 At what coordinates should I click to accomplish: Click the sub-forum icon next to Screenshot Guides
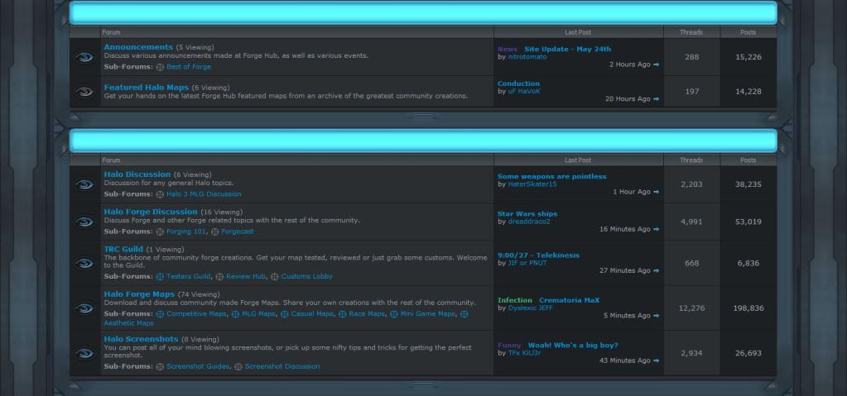click(160, 367)
